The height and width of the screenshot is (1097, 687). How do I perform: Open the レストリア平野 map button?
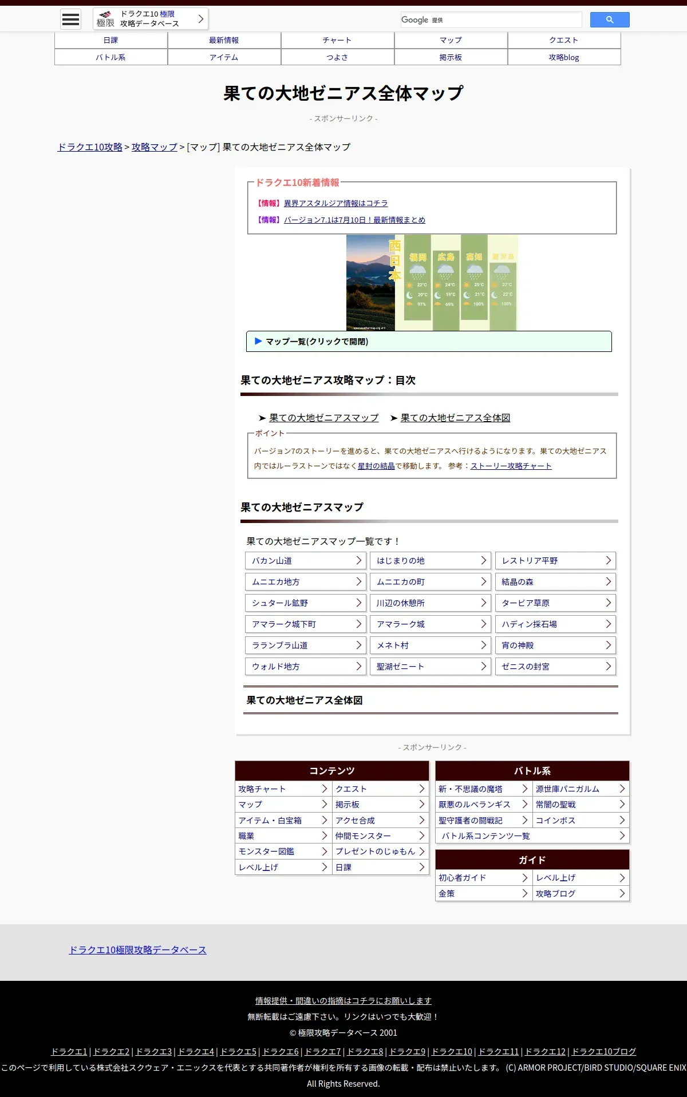555,561
